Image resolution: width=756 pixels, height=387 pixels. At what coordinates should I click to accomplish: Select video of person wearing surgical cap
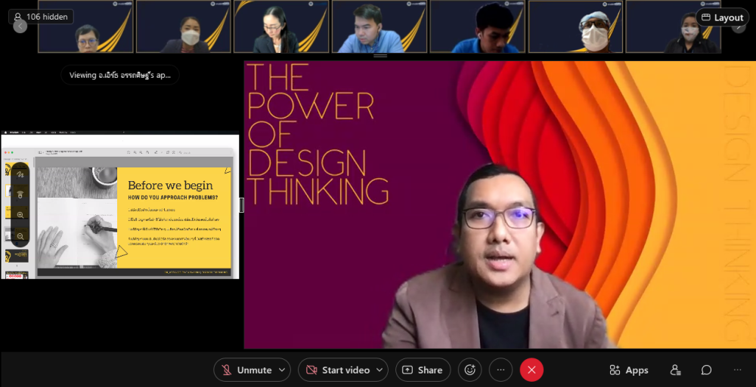[575, 26]
